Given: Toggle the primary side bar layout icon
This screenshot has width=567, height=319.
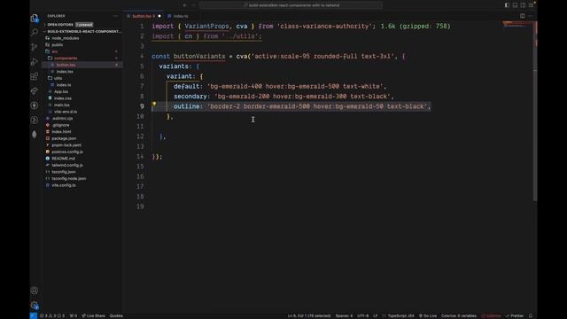Looking at the screenshot, I should tap(507, 5).
